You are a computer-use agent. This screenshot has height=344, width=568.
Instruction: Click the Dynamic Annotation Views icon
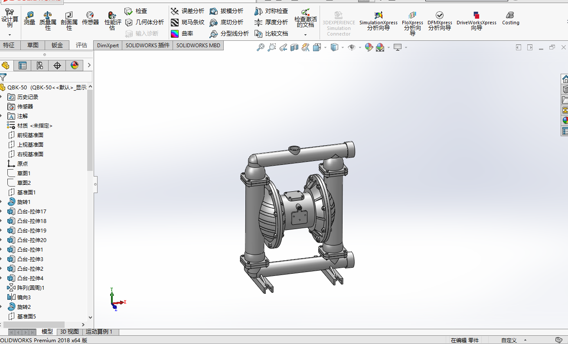306,47
